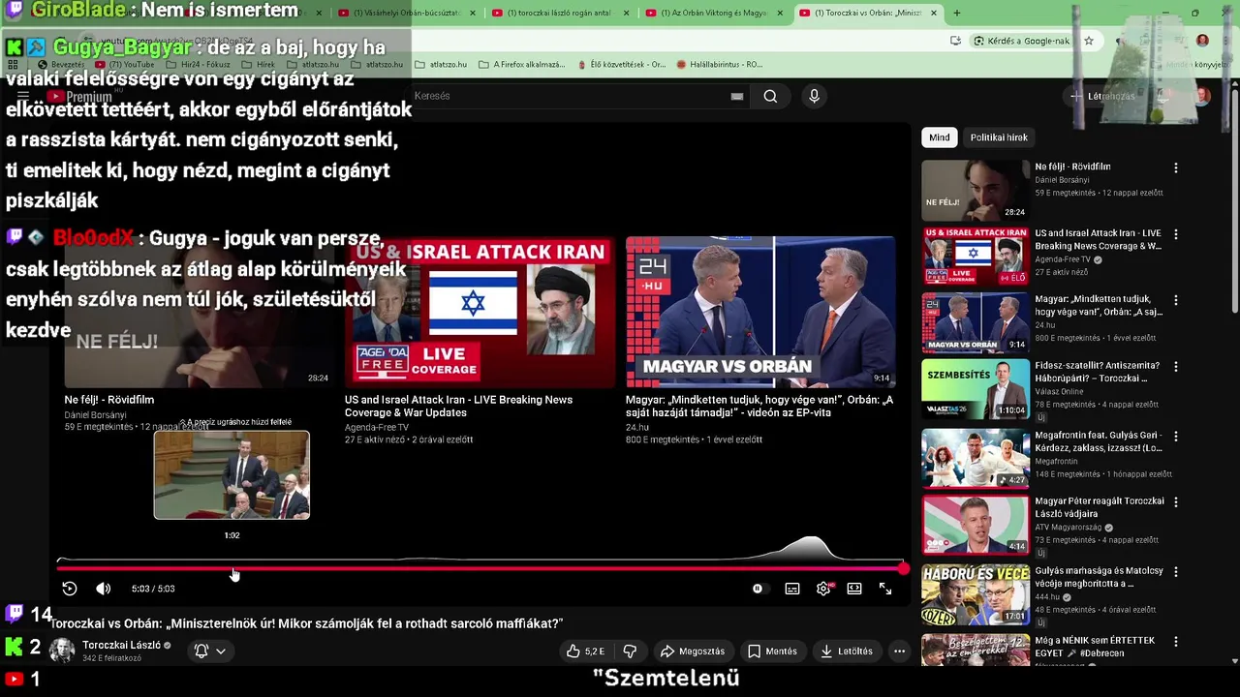Click the YouTube Premium logo
Screen dimensions: 1240x697
click(x=79, y=97)
